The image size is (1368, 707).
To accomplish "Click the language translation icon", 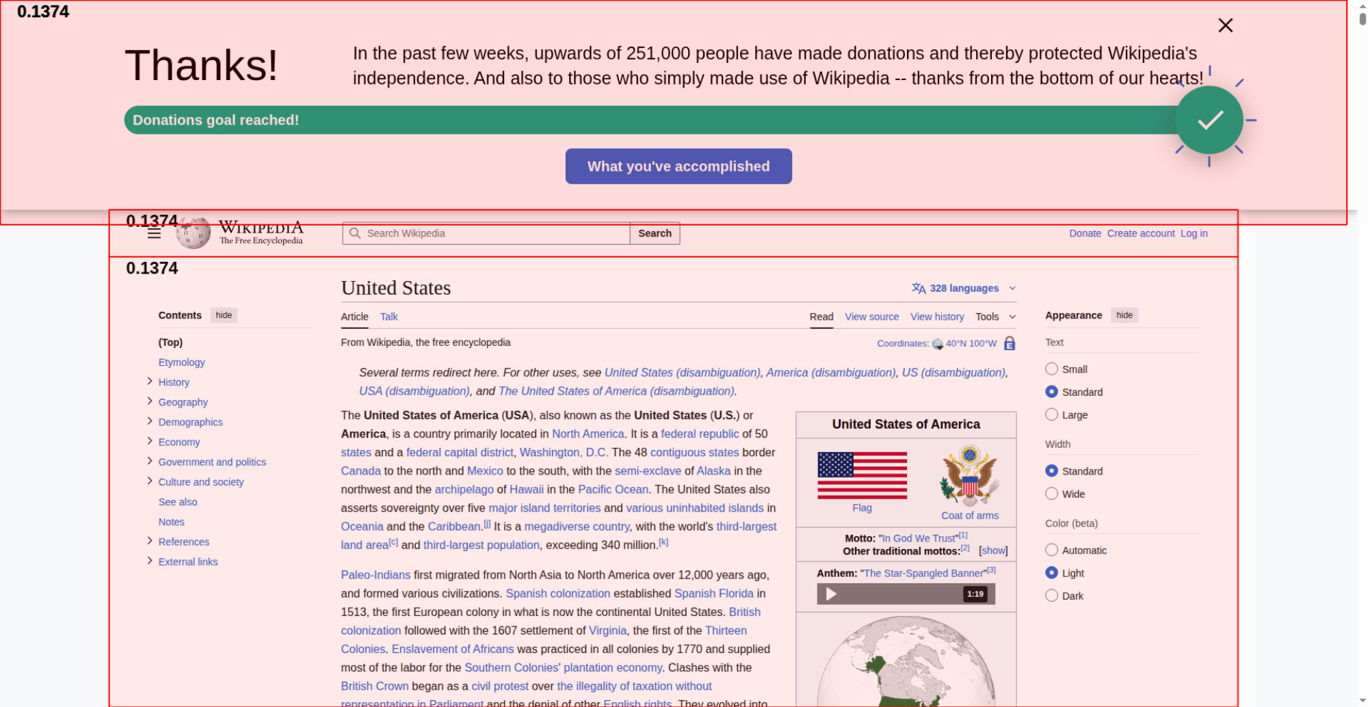I will [x=918, y=289].
